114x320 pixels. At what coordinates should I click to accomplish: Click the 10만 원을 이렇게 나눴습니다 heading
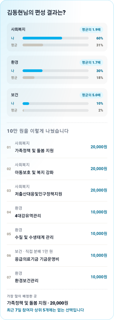[38, 131]
